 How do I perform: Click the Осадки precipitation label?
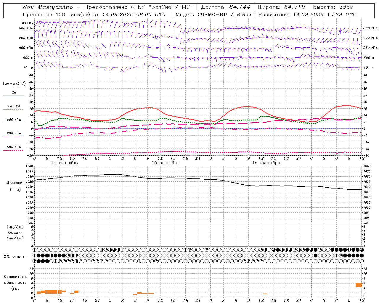pyautogui.click(x=15, y=233)
